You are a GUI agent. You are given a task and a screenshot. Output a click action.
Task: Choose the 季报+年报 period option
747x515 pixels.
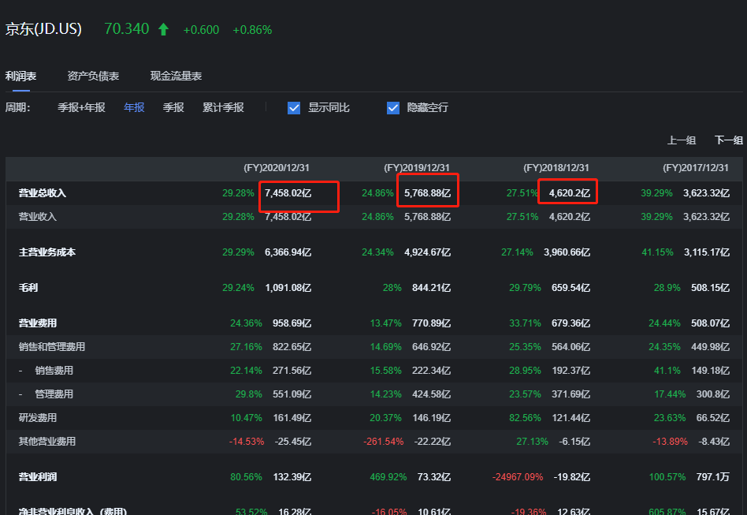point(81,107)
